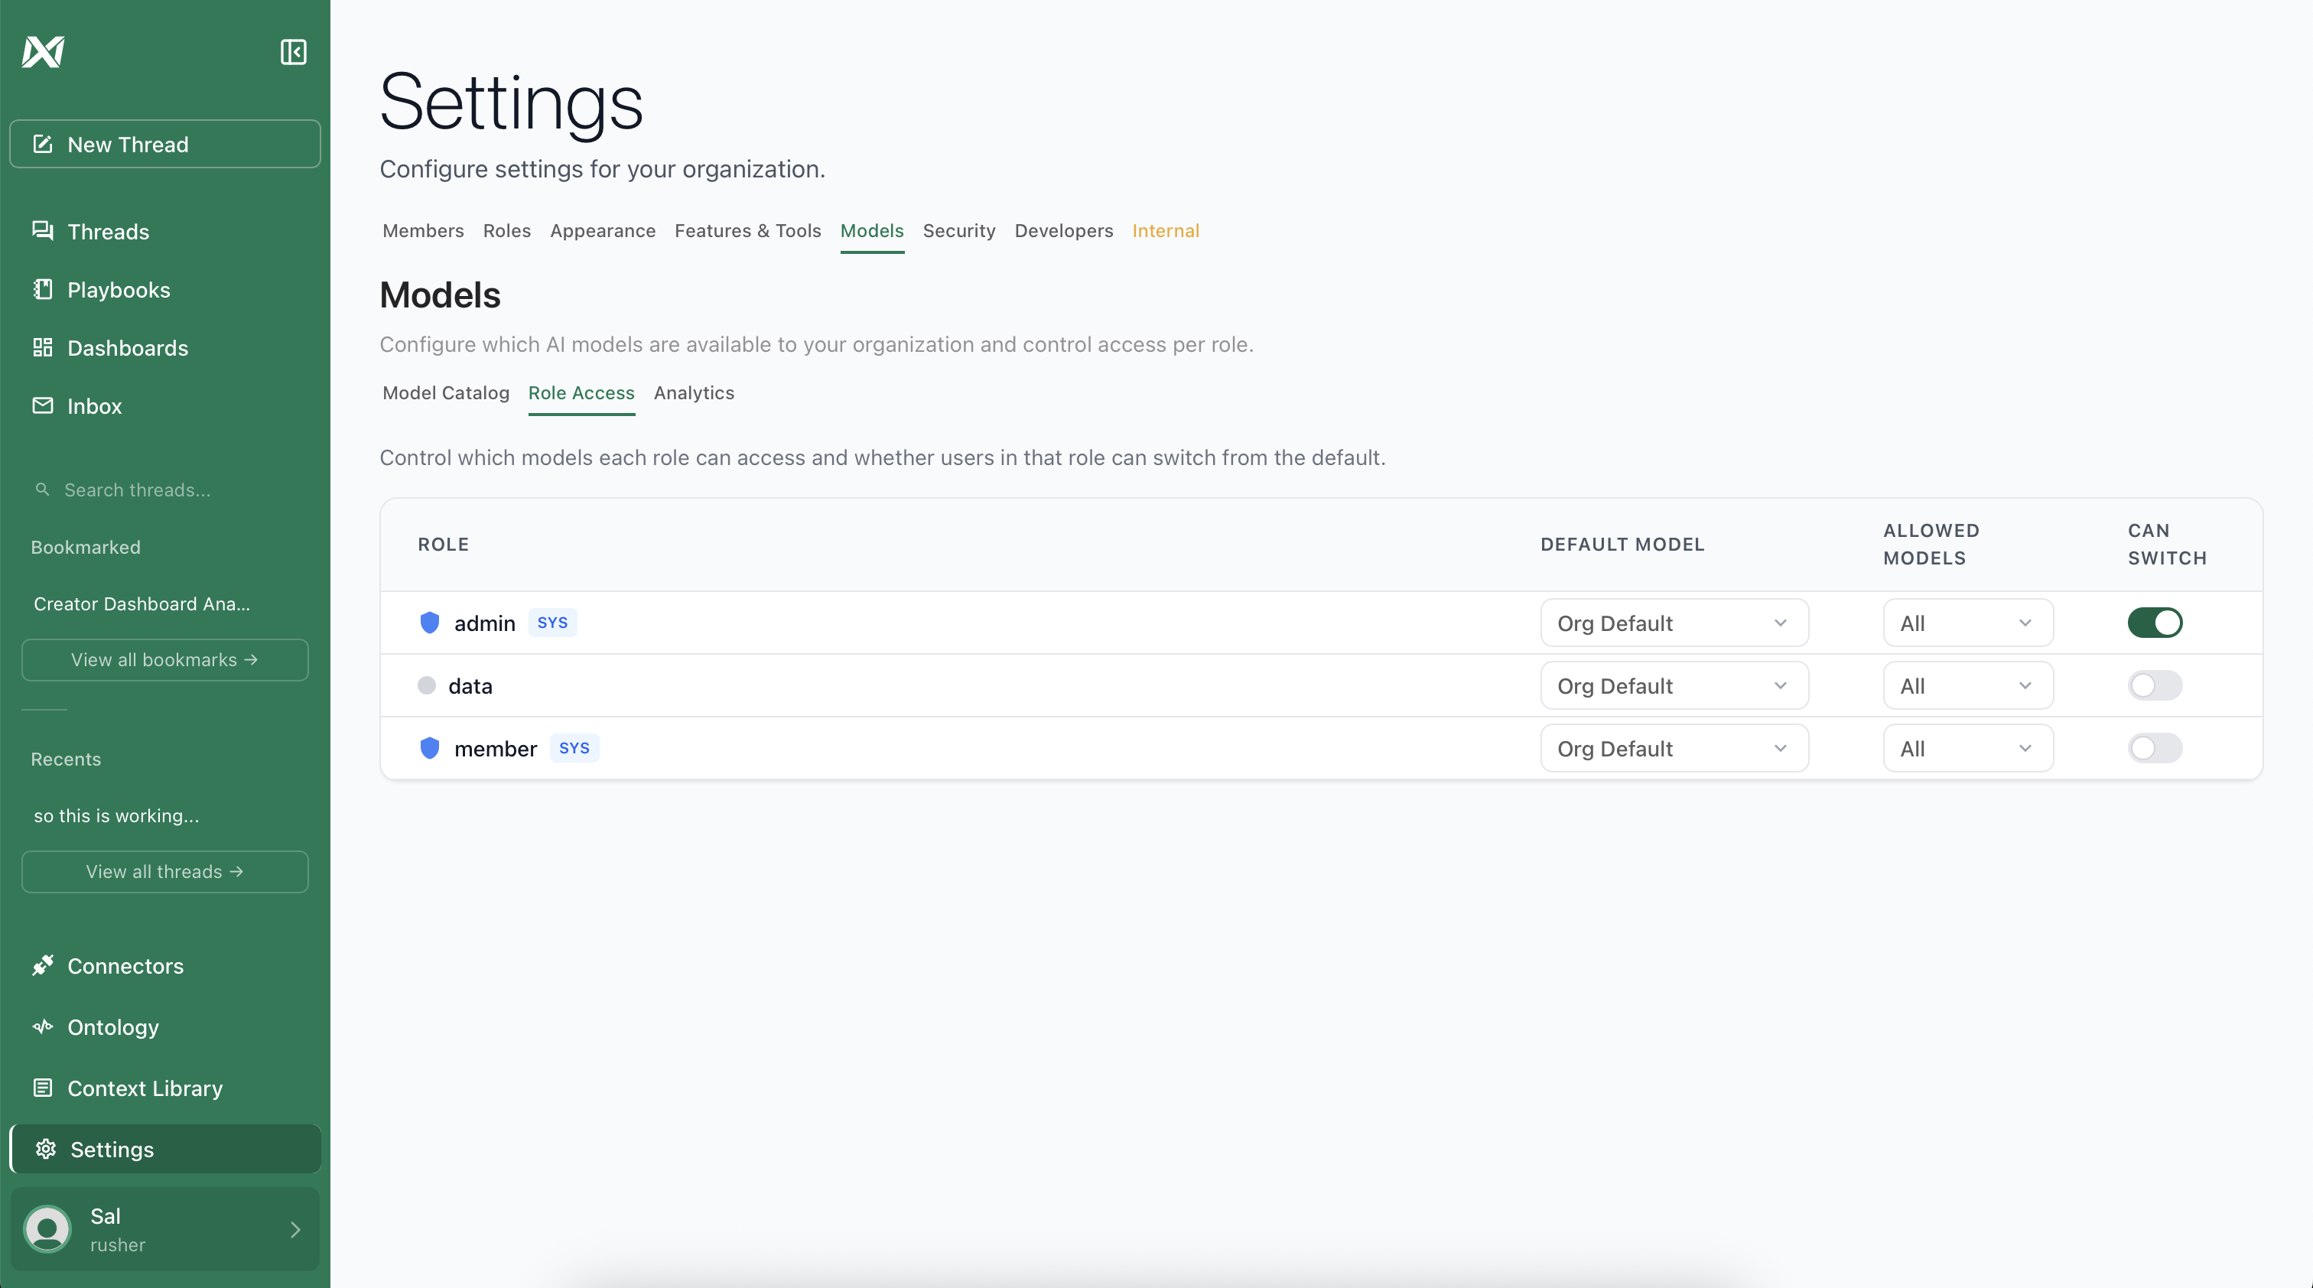The image size is (2313, 1288).
Task: Enable Can Switch for member role
Action: coord(2154,749)
